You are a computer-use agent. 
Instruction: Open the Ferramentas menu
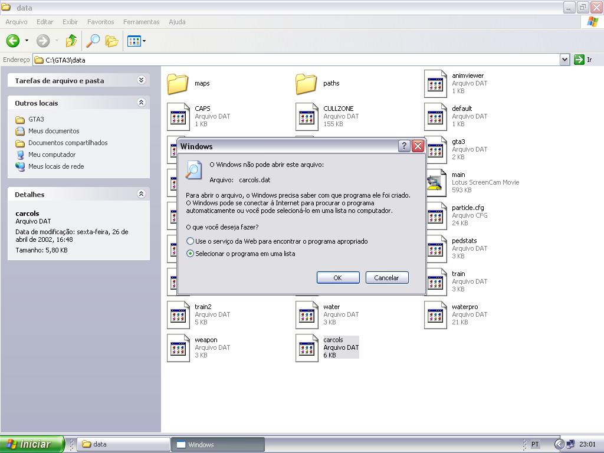pyautogui.click(x=142, y=22)
